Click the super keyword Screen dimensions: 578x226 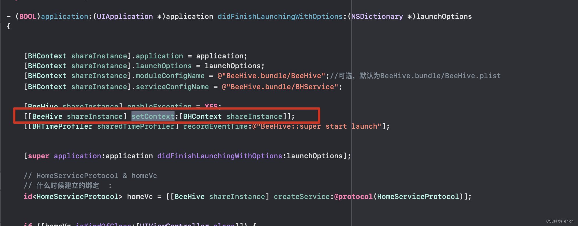coord(39,156)
